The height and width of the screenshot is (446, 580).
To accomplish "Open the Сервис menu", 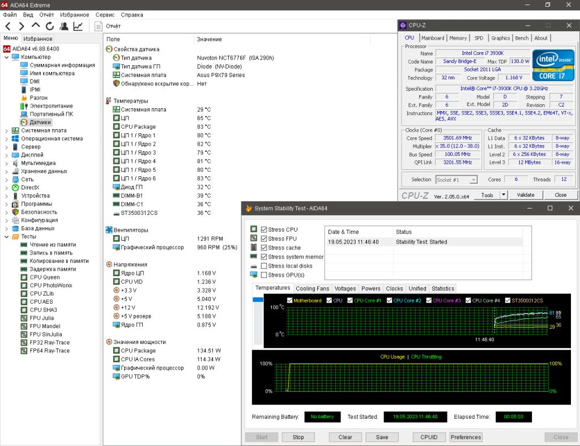I will [105, 15].
